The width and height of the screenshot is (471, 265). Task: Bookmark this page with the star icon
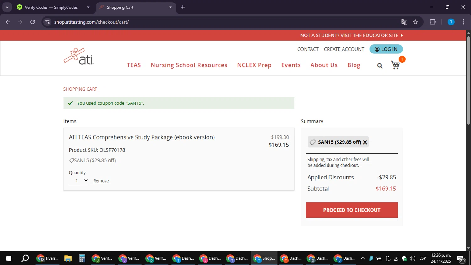[415, 22]
